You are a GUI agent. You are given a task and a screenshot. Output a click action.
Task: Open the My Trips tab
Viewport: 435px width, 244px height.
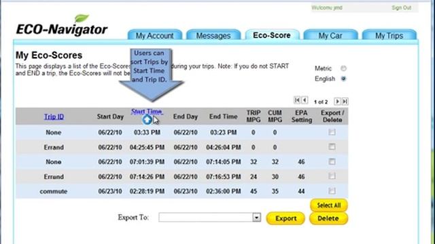coord(389,35)
